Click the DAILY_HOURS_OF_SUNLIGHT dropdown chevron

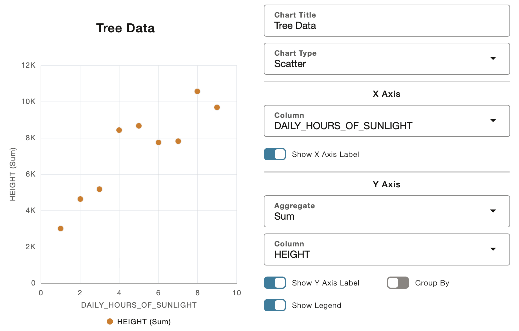493,121
